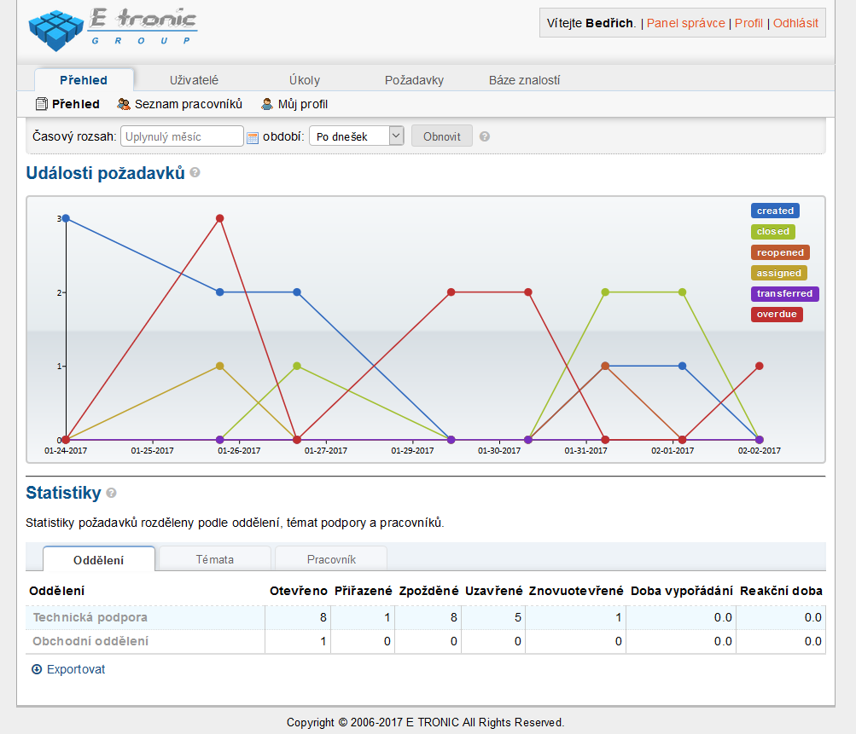Switch to the Témata statistics tab

click(x=215, y=559)
